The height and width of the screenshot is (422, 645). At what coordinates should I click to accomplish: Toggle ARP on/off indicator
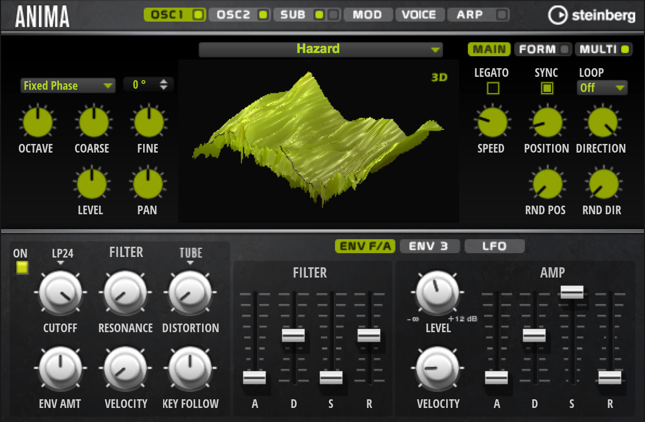click(501, 15)
